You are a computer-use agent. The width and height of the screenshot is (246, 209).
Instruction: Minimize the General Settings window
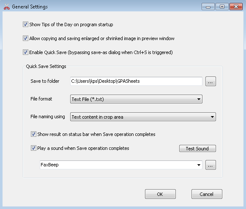pyautogui.click(x=208, y=7)
